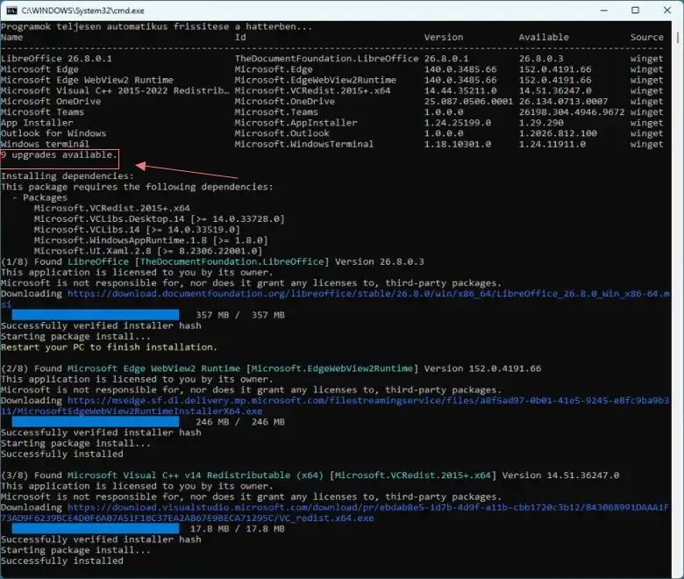Click the id 'Microsoft.EdgeWebView2Runtime' in table

point(316,81)
